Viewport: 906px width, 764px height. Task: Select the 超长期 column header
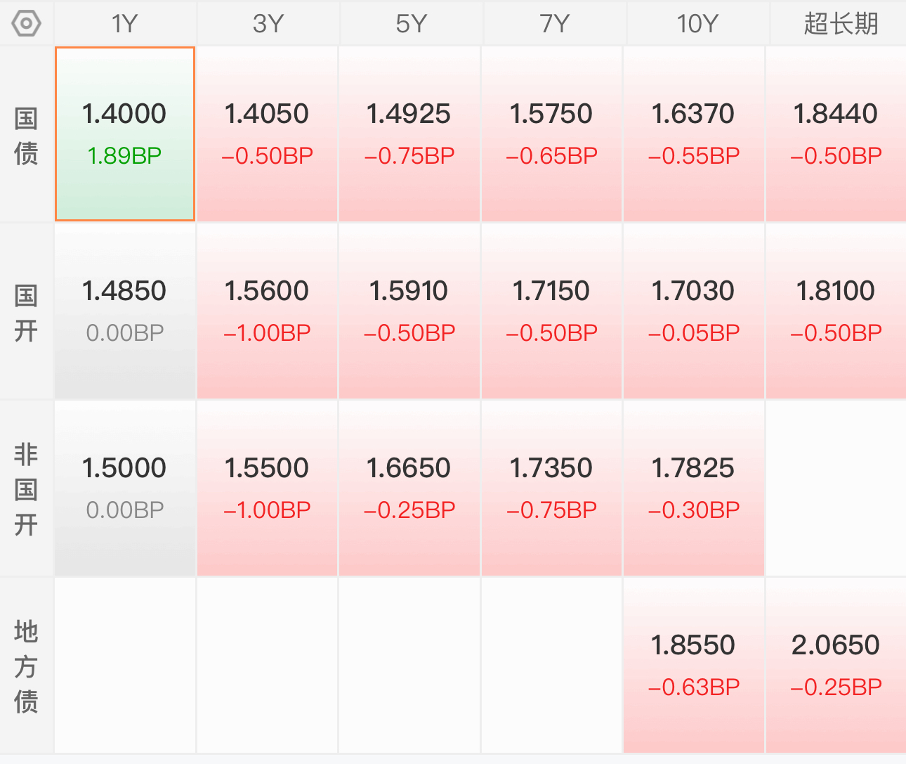pyautogui.click(x=841, y=24)
